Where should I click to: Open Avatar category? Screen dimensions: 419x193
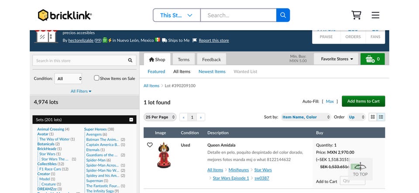coord(43,134)
